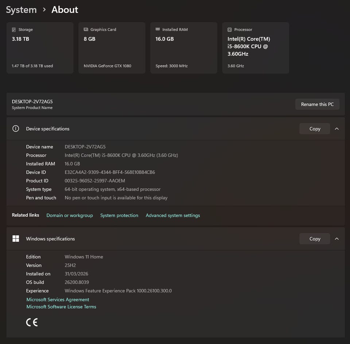Open the Storage 3.18 TB card
The height and width of the screenshot is (344, 350).
40,47
